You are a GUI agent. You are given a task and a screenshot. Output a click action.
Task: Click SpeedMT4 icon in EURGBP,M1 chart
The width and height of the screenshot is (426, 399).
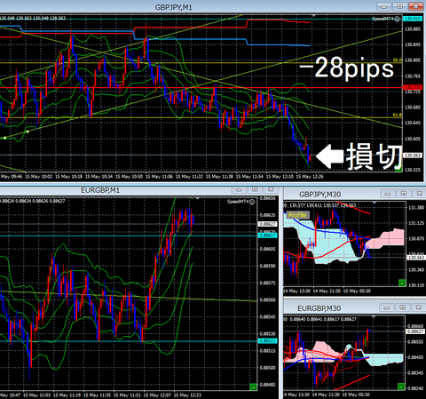click(252, 202)
